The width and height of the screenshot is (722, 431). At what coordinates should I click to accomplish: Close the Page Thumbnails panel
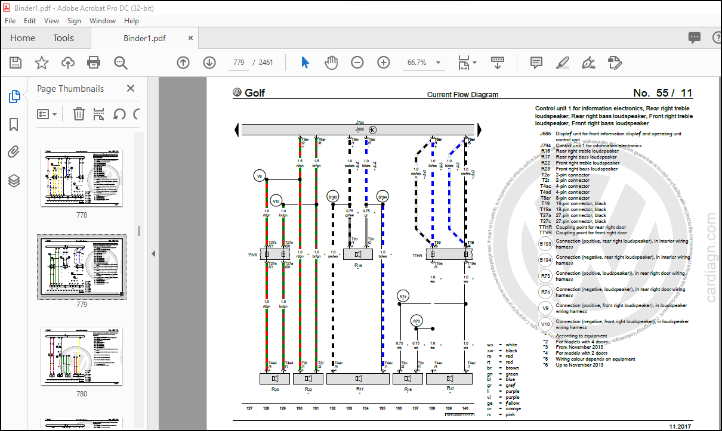coord(131,88)
